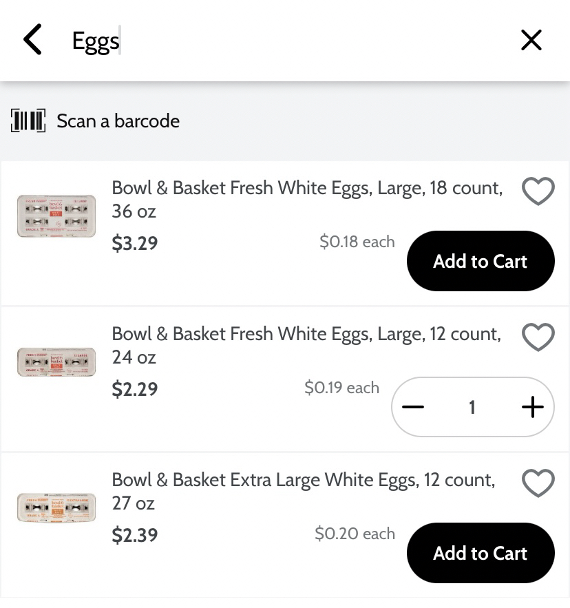Add 18 count Large Eggs to cart
Image resolution: width=570 pixels, height=608 pixels.
[x=480, y=261]
